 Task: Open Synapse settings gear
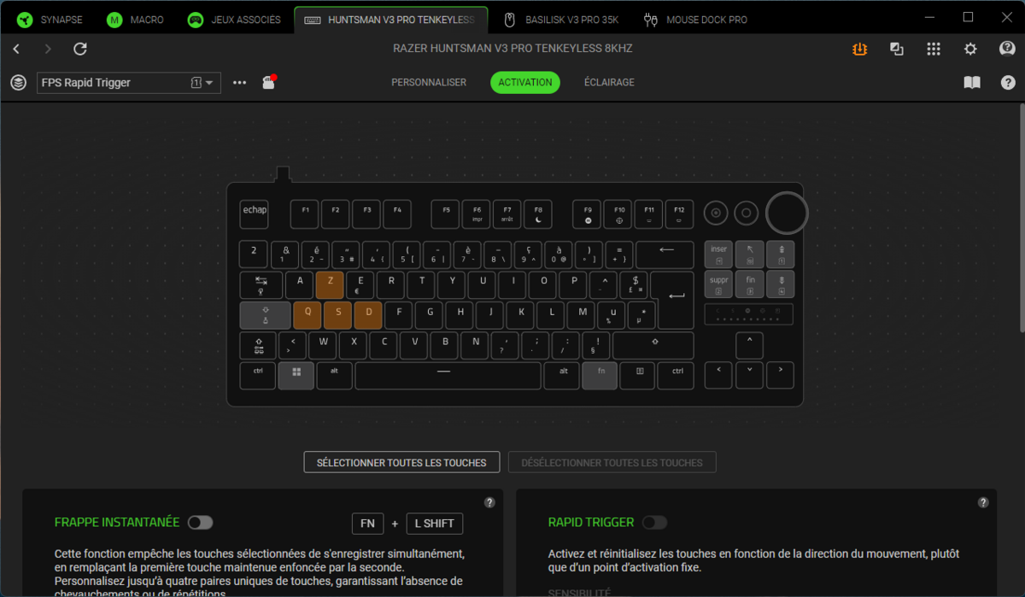(970, 49)
